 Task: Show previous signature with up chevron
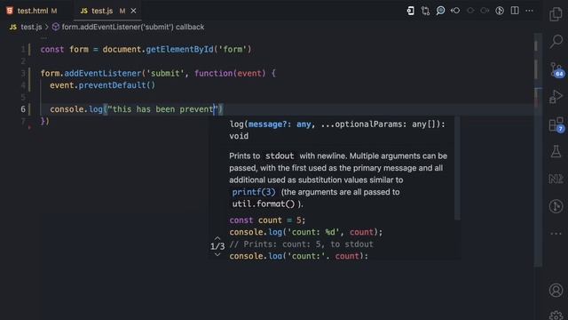[x=217, y=238]
